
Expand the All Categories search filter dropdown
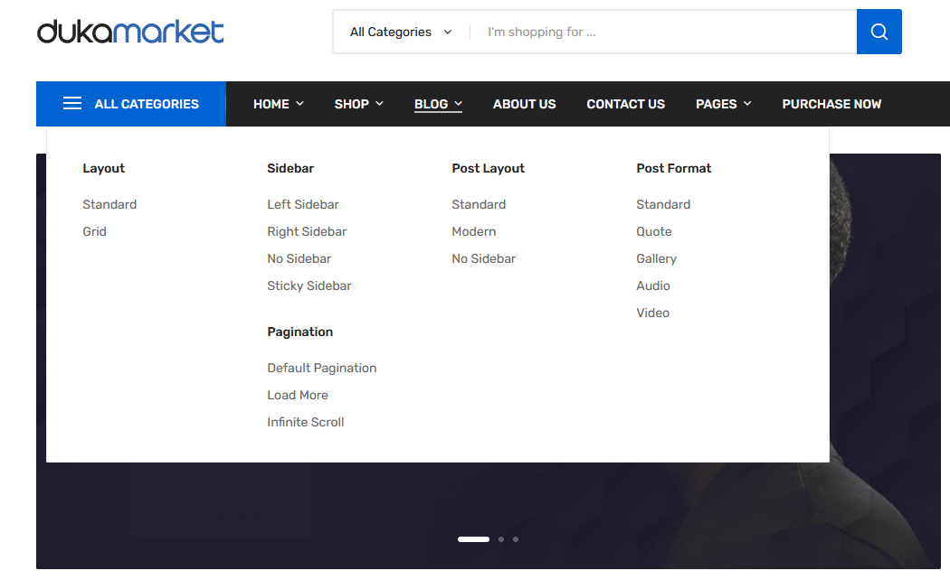pyautogui.click(x=401, y=32)
